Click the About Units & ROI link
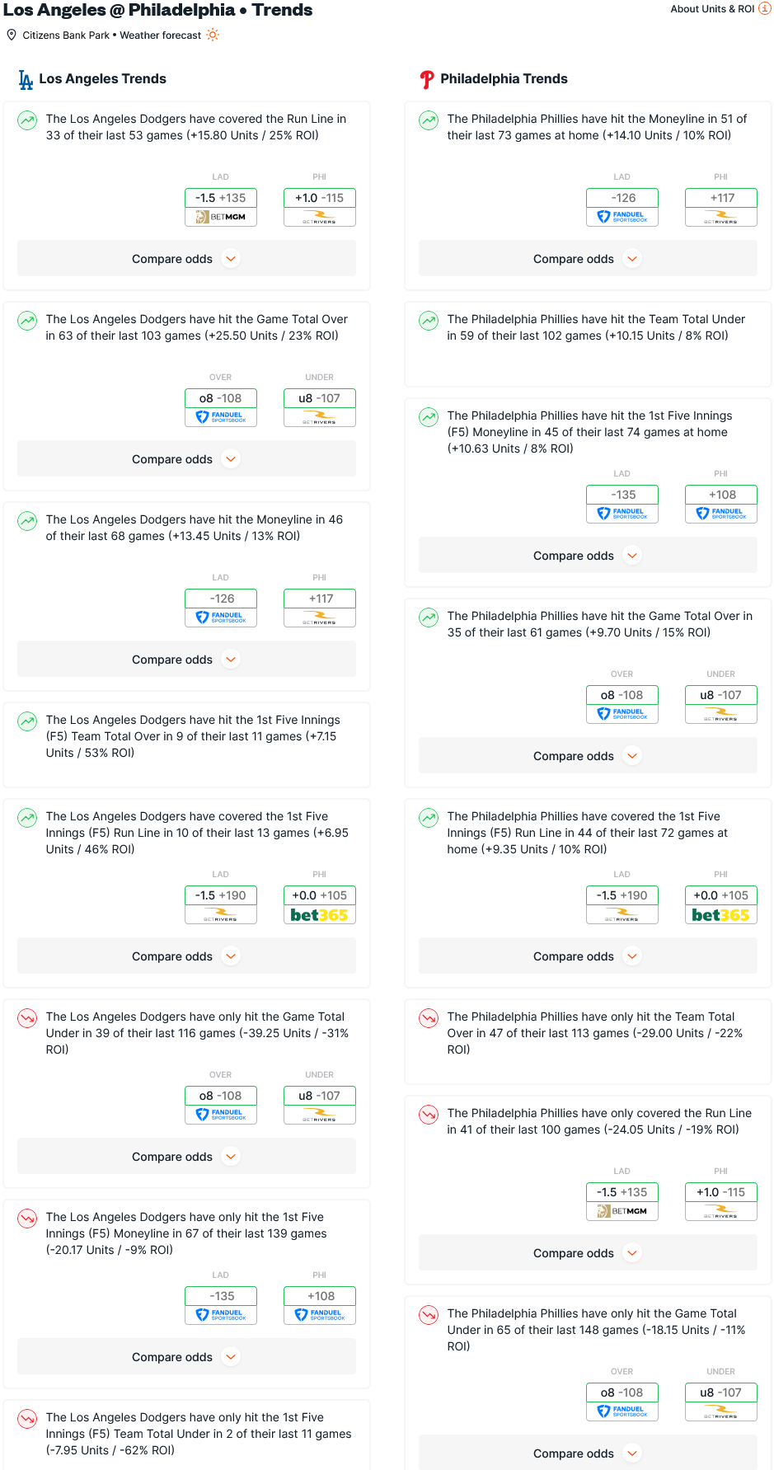The image size is (774, 1470). click(x=712, y=9)
